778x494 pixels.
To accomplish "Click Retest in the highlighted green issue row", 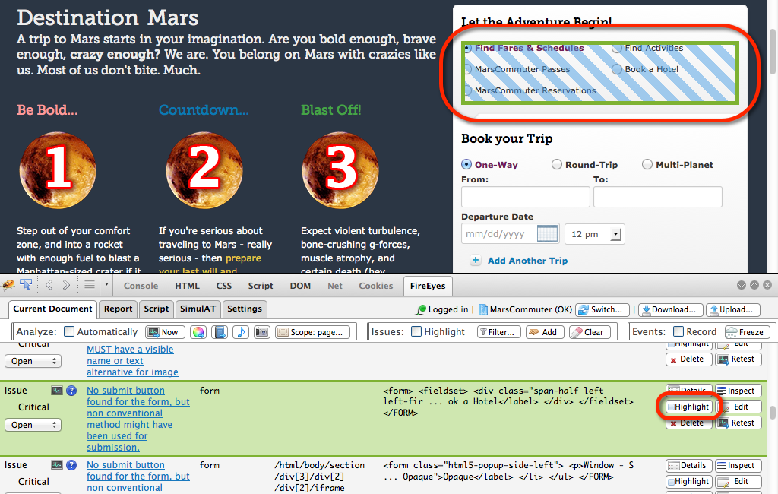I will pyautogui.click(x=738, y=423).
